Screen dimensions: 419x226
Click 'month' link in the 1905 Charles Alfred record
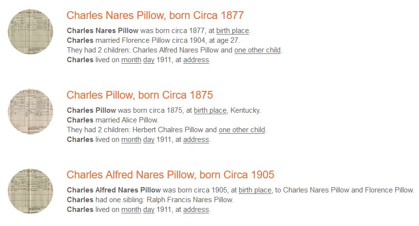coord(131,209)
